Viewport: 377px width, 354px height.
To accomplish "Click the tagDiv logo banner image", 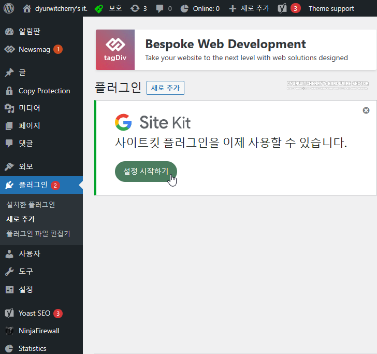I will click(115, 50).
